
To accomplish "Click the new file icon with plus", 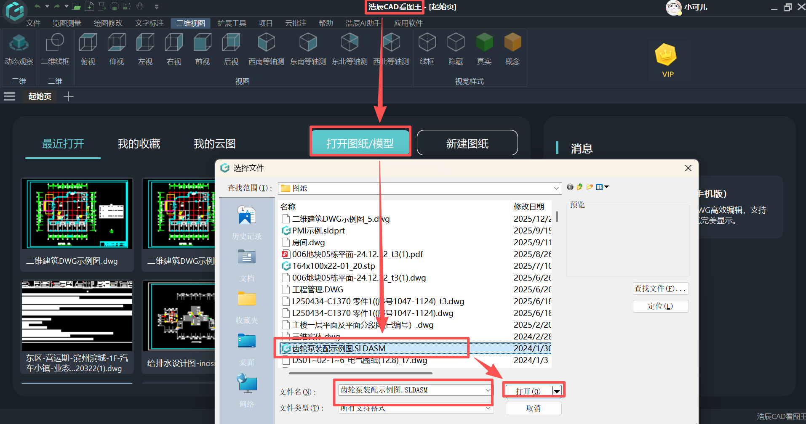I will click(89, 7).
